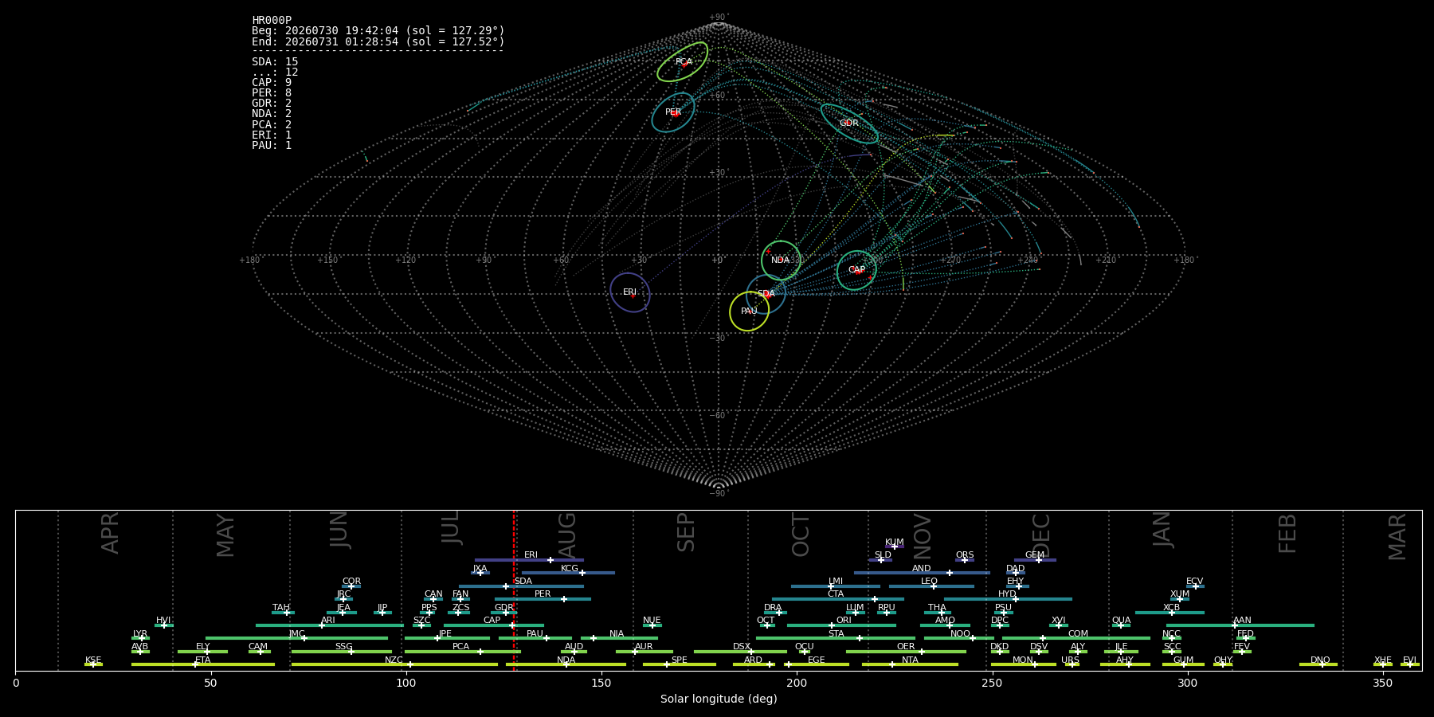This screenshot has height=717, width=1434.
Task: Select the GEM shower bar in timeline
Action: [x=1035, y=560]
